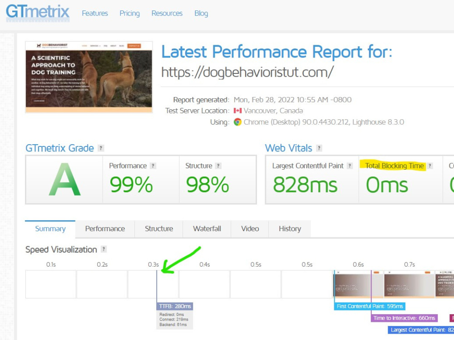454x340 pixels.
Task: Go to the Blog link
Action: (201, 13)
